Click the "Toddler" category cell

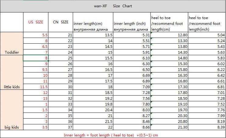(x=12, y=52)
